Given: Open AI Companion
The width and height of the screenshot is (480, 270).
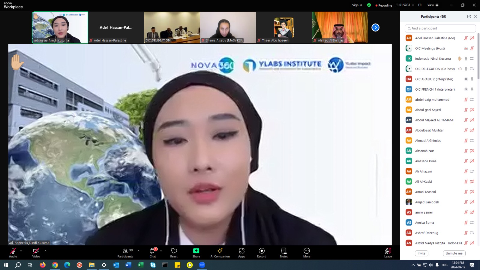Looking at the screenshot, I should [x=220, y=252].
